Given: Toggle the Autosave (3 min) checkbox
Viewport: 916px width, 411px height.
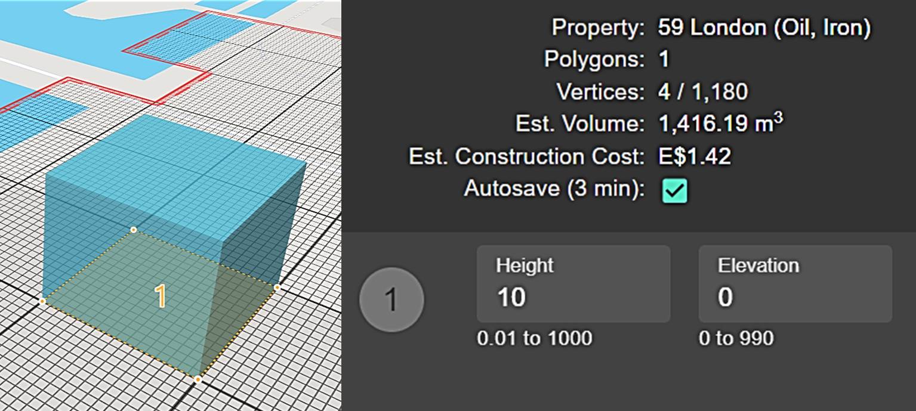Looking at the screenshot, I should point(675,190).
